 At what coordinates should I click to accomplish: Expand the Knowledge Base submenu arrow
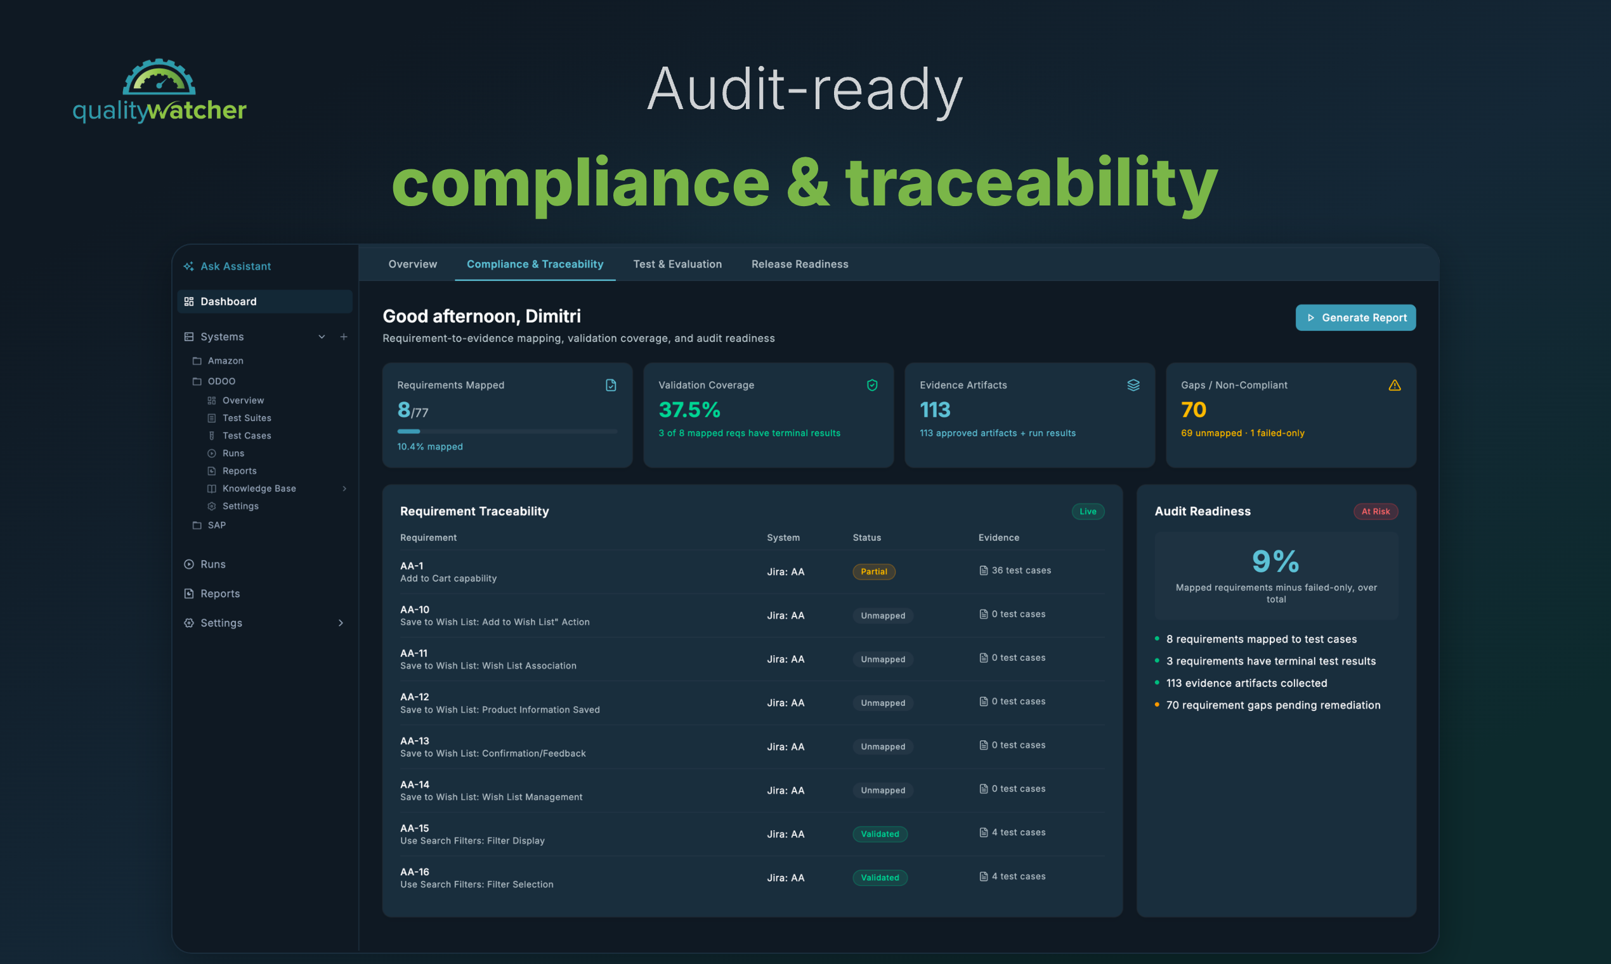pos(344,488)
